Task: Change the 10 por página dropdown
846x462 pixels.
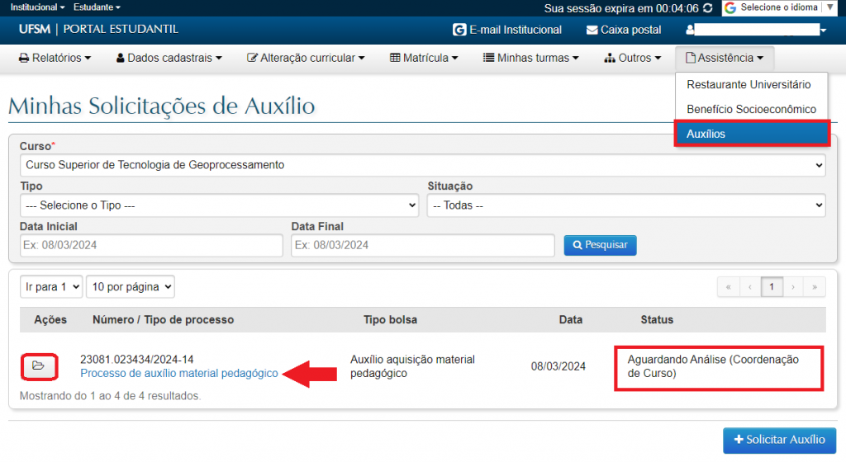Action: [131, 287]
